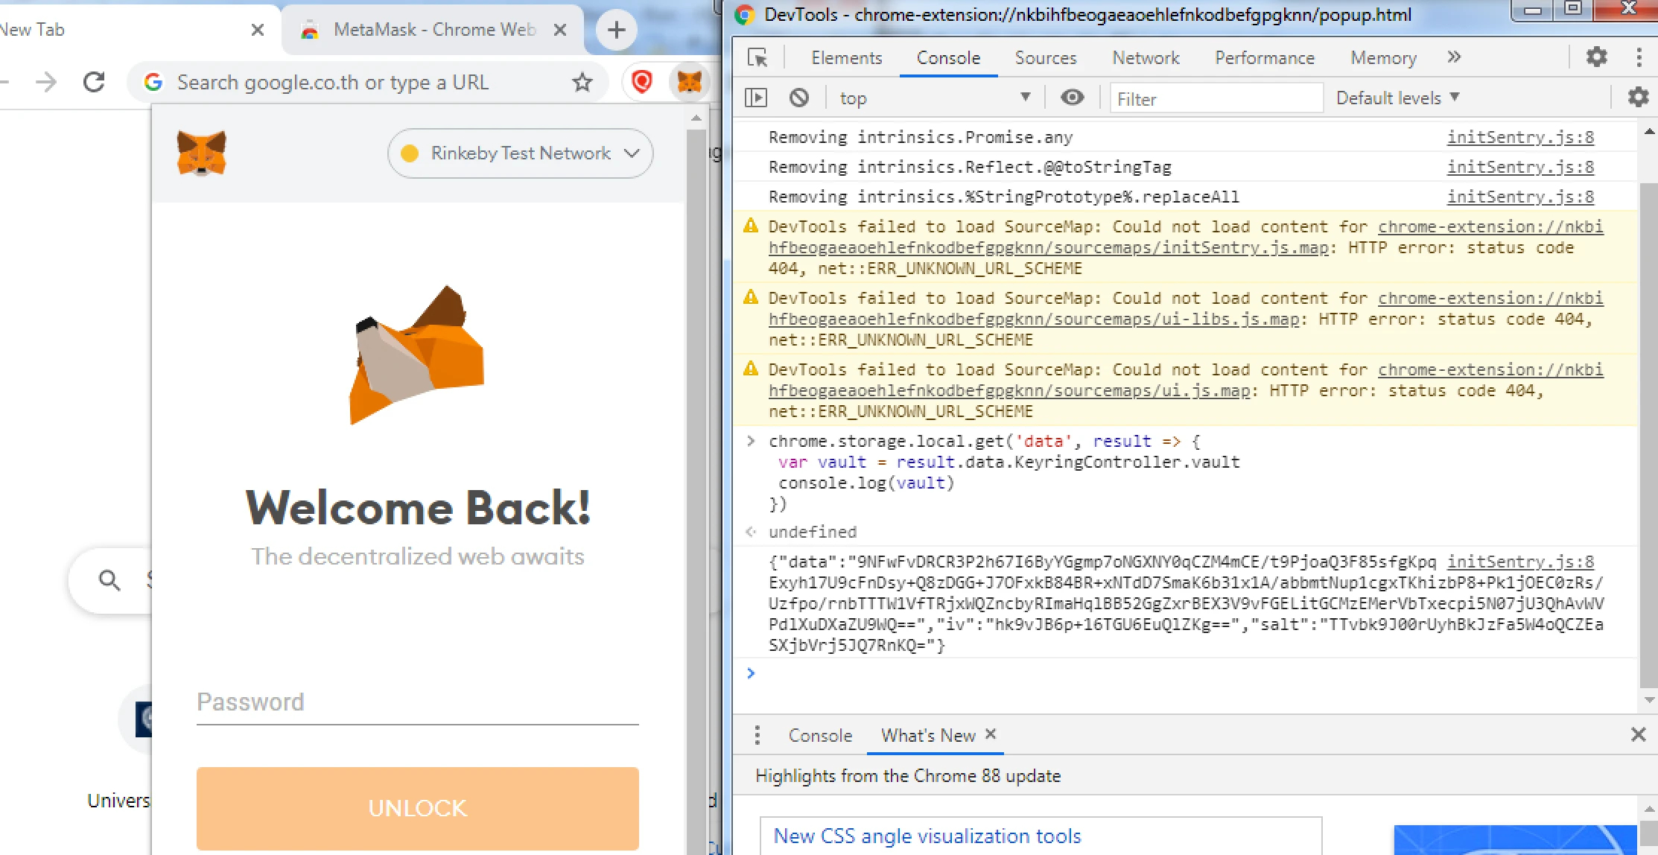Show more DevTools tabs with double chevron

click(x=1454, y=57)
